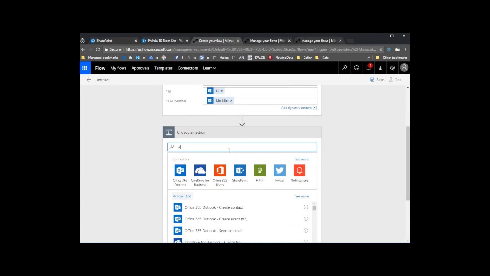This screenshot has height=276, width=490.
Task: Expand the Learn dropdown menu
Action: coord(209,68)
